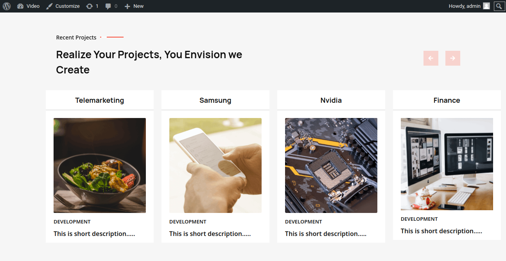View the 1 pending update

[92, 6]
